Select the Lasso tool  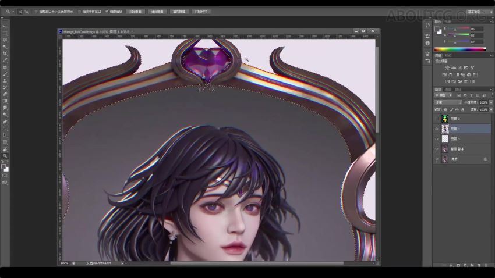click(5, 40)
